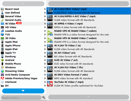
Task: Click the Windows flag icon
Action: [2, 68]
